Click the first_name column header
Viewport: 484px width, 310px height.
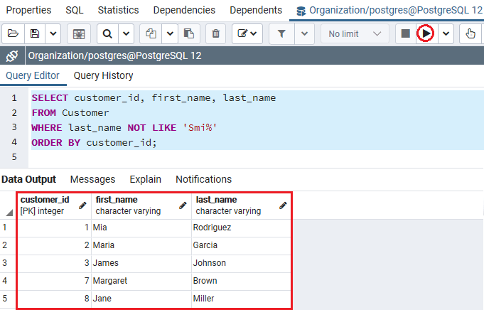(x=141, y=205)
